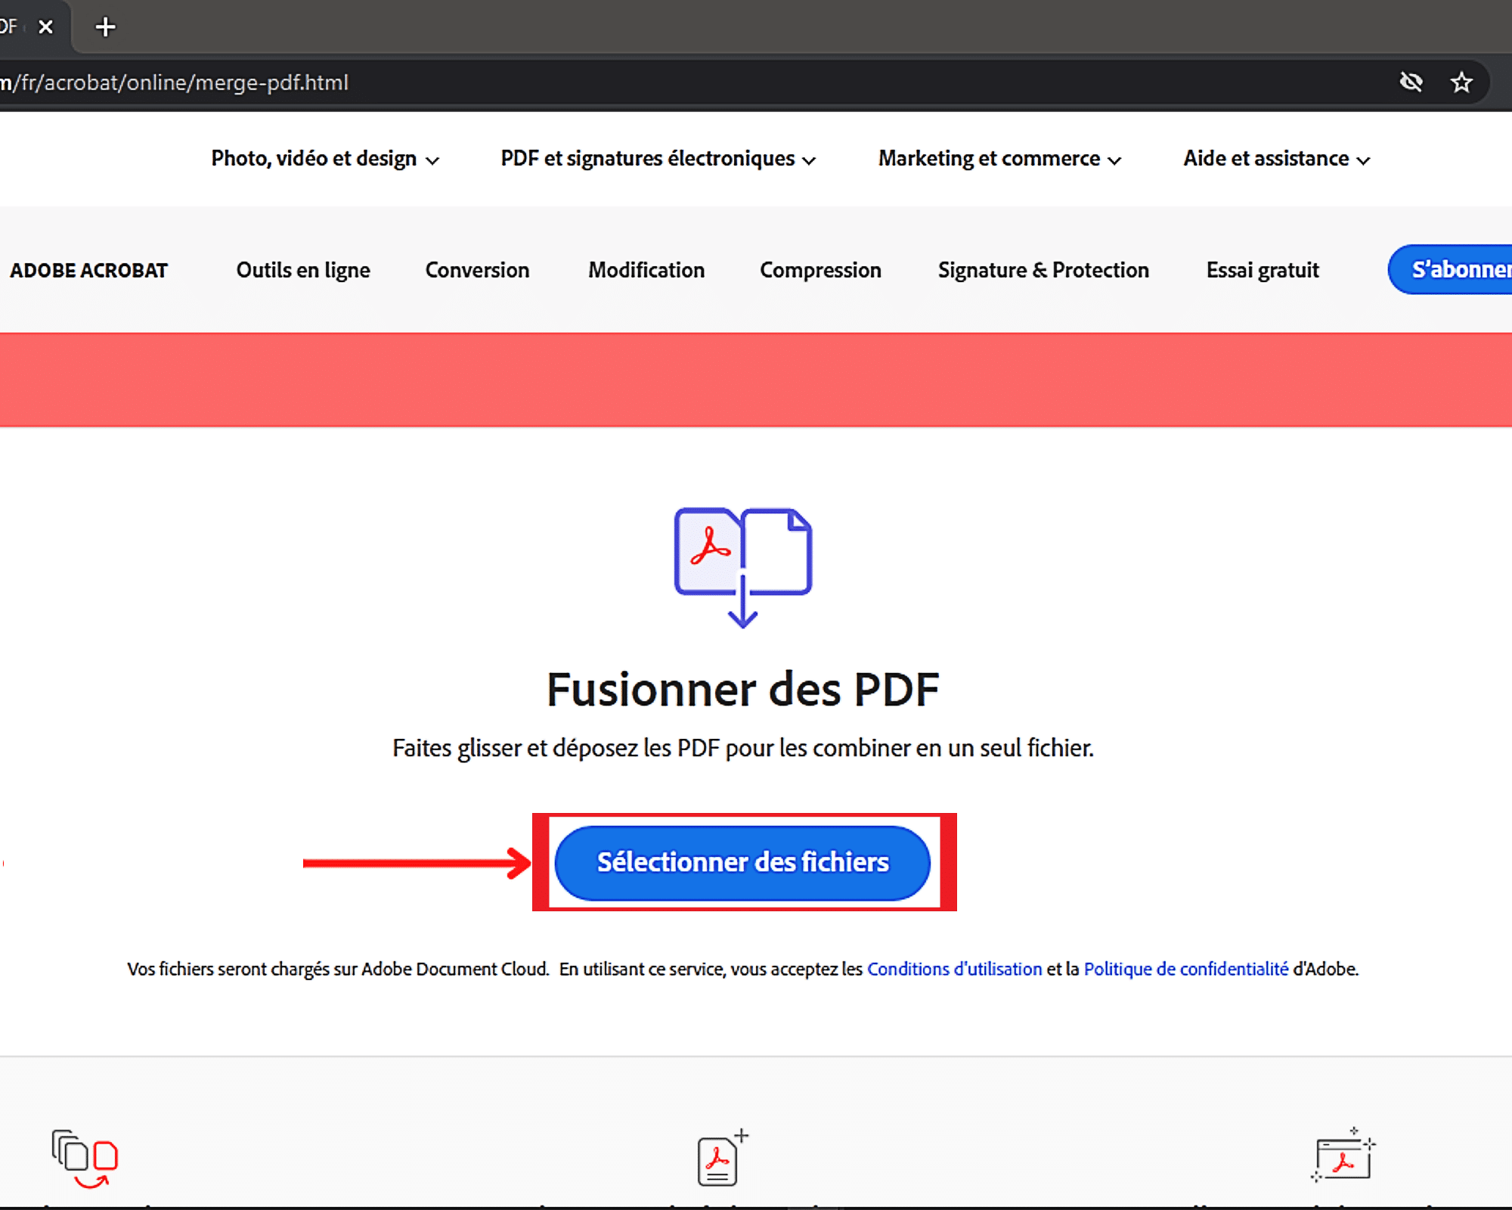
Task: Open Signature & Protection tab
Action: (1043, 271)
